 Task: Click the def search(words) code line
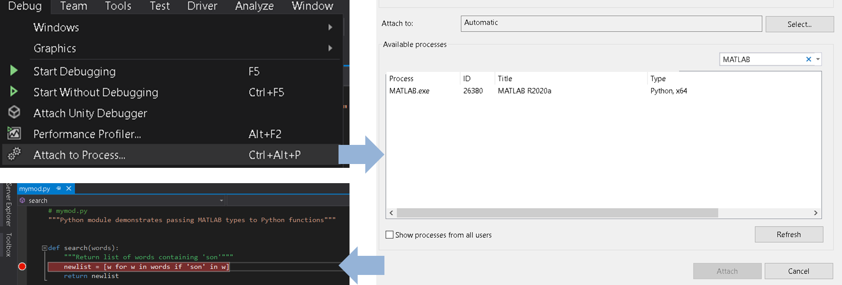[83, 248]
